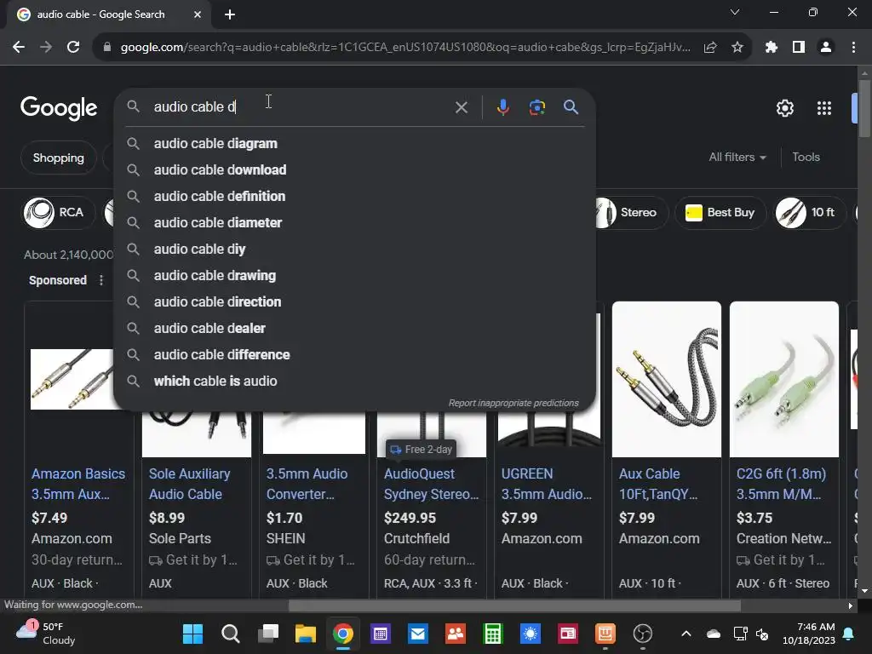Open Google Lens image search icon
Screen dimensions: 872x654
[536, 106]
